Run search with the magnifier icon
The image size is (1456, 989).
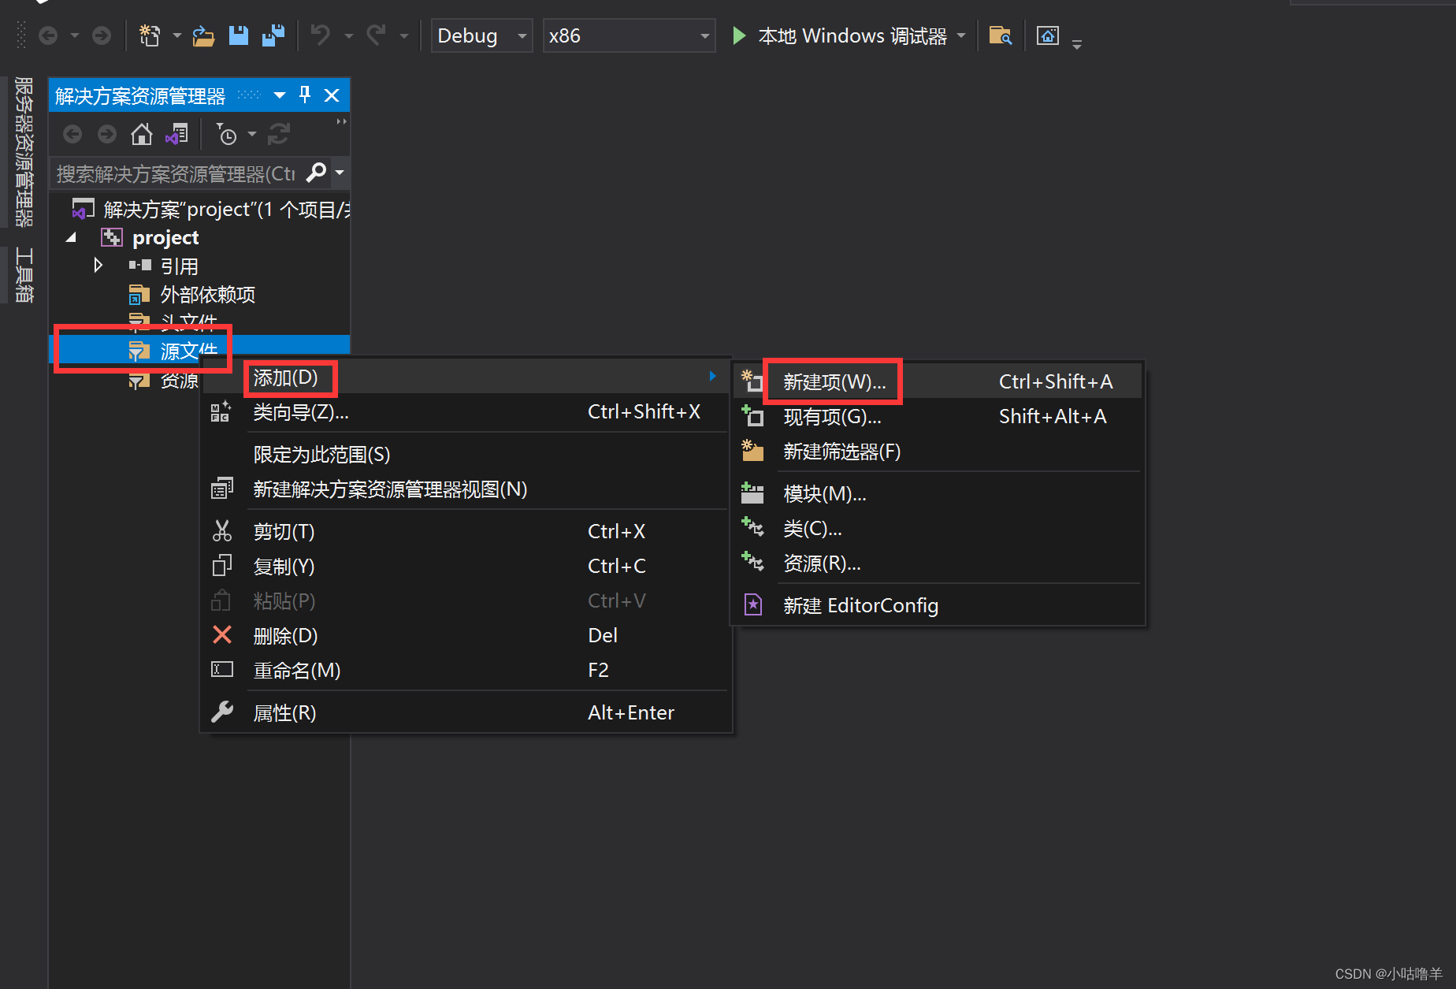pyautogui.click(x=317, y=173)
